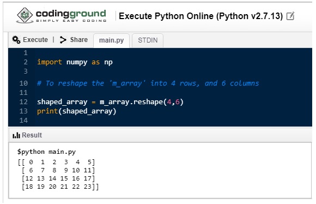316x204 pixels.
Task: Click the share arrow icon
Action: tap(63, 40)
